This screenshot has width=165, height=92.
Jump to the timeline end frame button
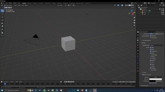[x=73, y=82]
